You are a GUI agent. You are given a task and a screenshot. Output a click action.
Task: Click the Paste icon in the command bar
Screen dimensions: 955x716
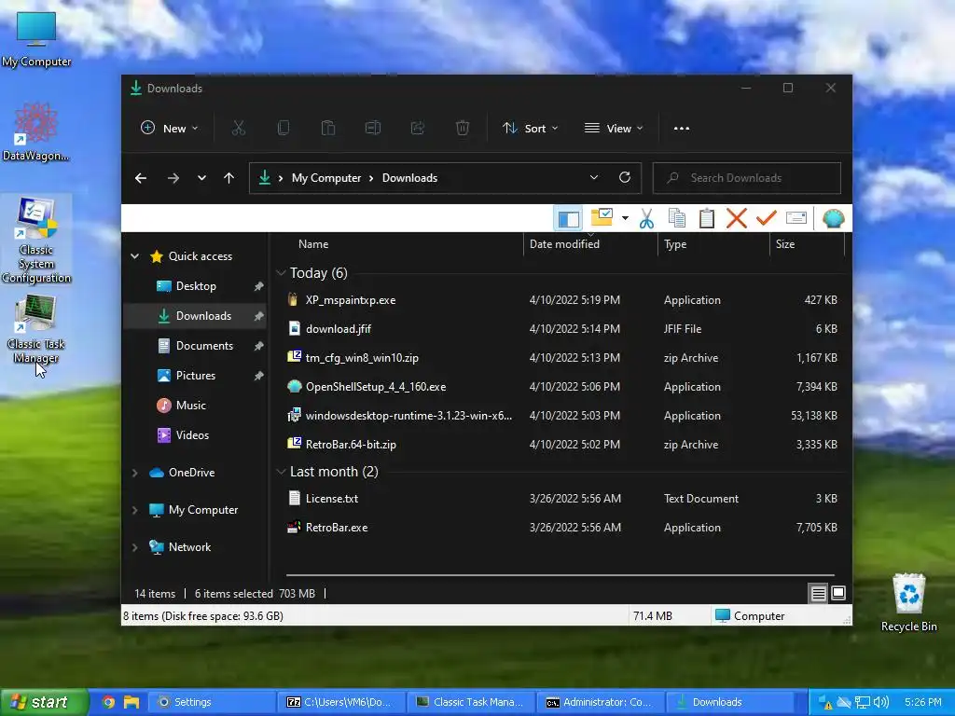[x=327, y=128]
